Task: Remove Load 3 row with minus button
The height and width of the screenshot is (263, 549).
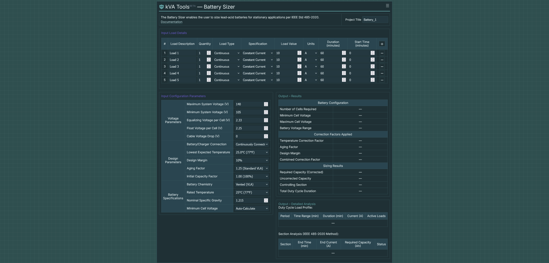Action: click(x=382, y=66)
